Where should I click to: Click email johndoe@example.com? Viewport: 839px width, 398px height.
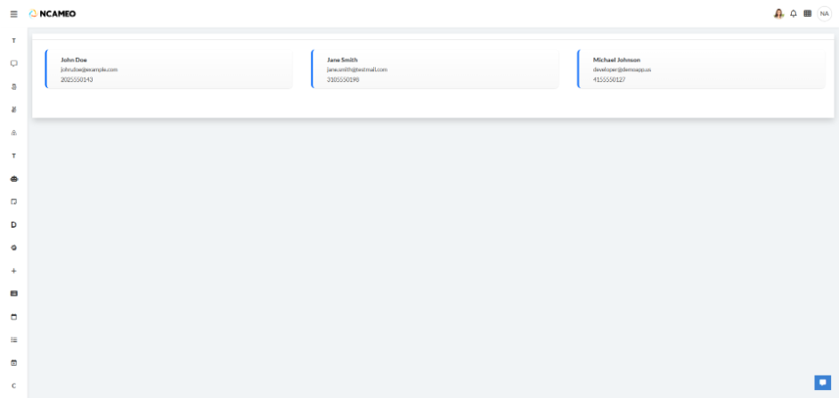click(89, 69)
